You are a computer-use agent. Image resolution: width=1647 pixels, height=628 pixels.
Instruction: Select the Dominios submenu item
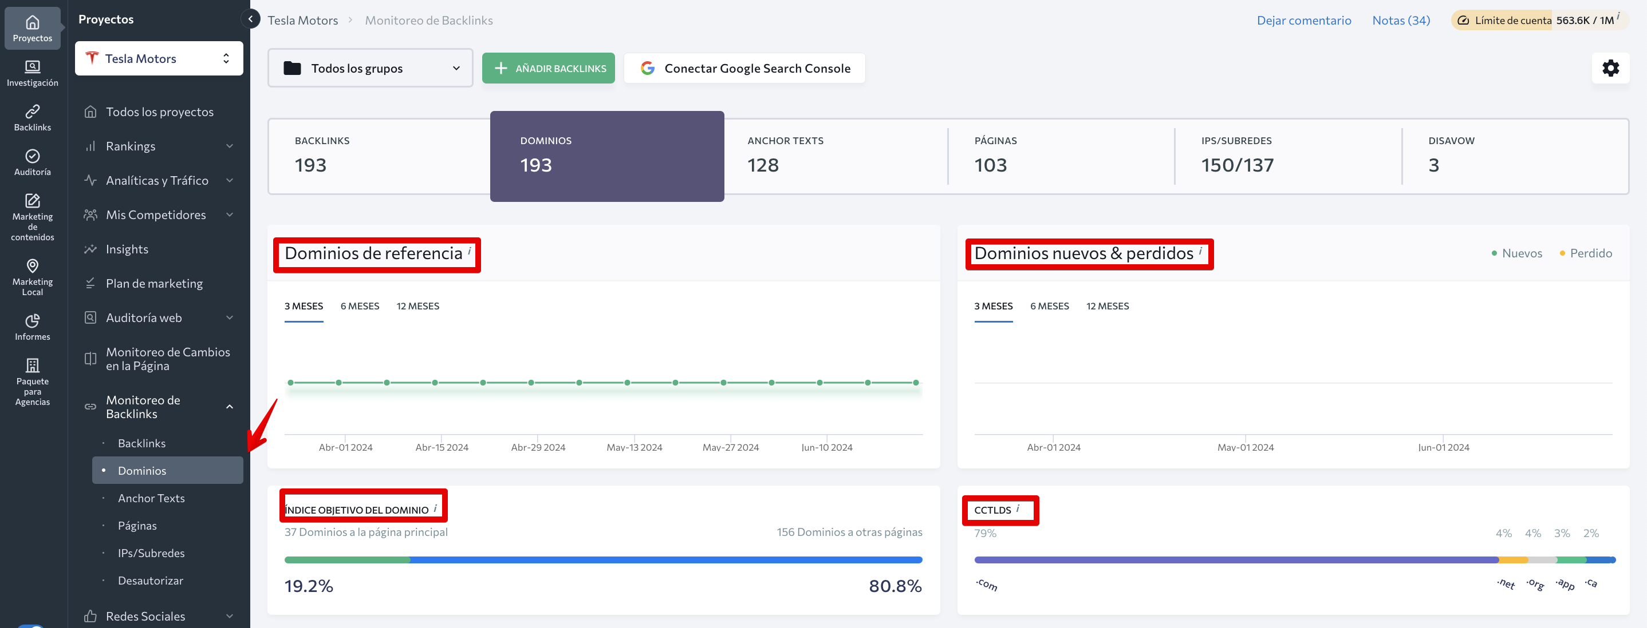tap(168, 471)
